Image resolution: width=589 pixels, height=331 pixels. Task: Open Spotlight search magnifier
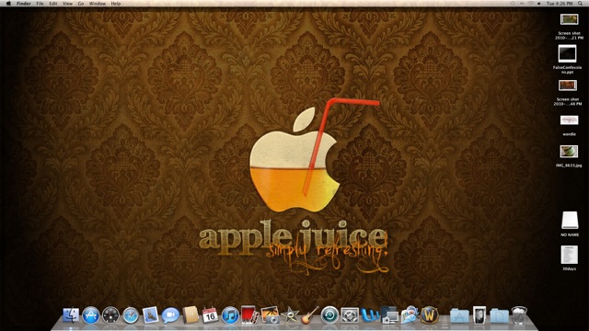581,4
